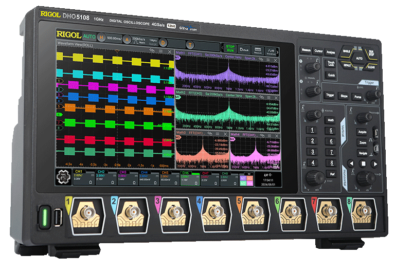Push the navigate play-forward arrow button
This screenshot has width=395, height=274.
tap(375, 164)
